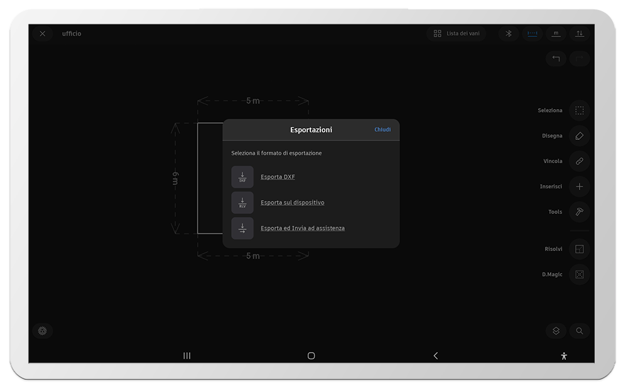Click Esporta ed Invia ad assistenza
Image resolution: width=643 pixels, height=391 pixels.
click(x=302, y=228)
